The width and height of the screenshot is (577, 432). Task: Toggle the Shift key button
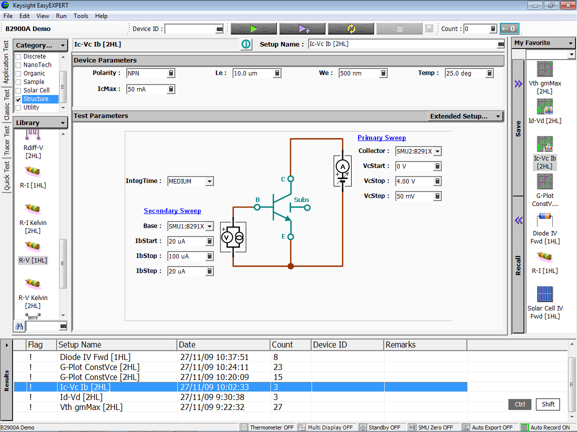tap(548, 404)
